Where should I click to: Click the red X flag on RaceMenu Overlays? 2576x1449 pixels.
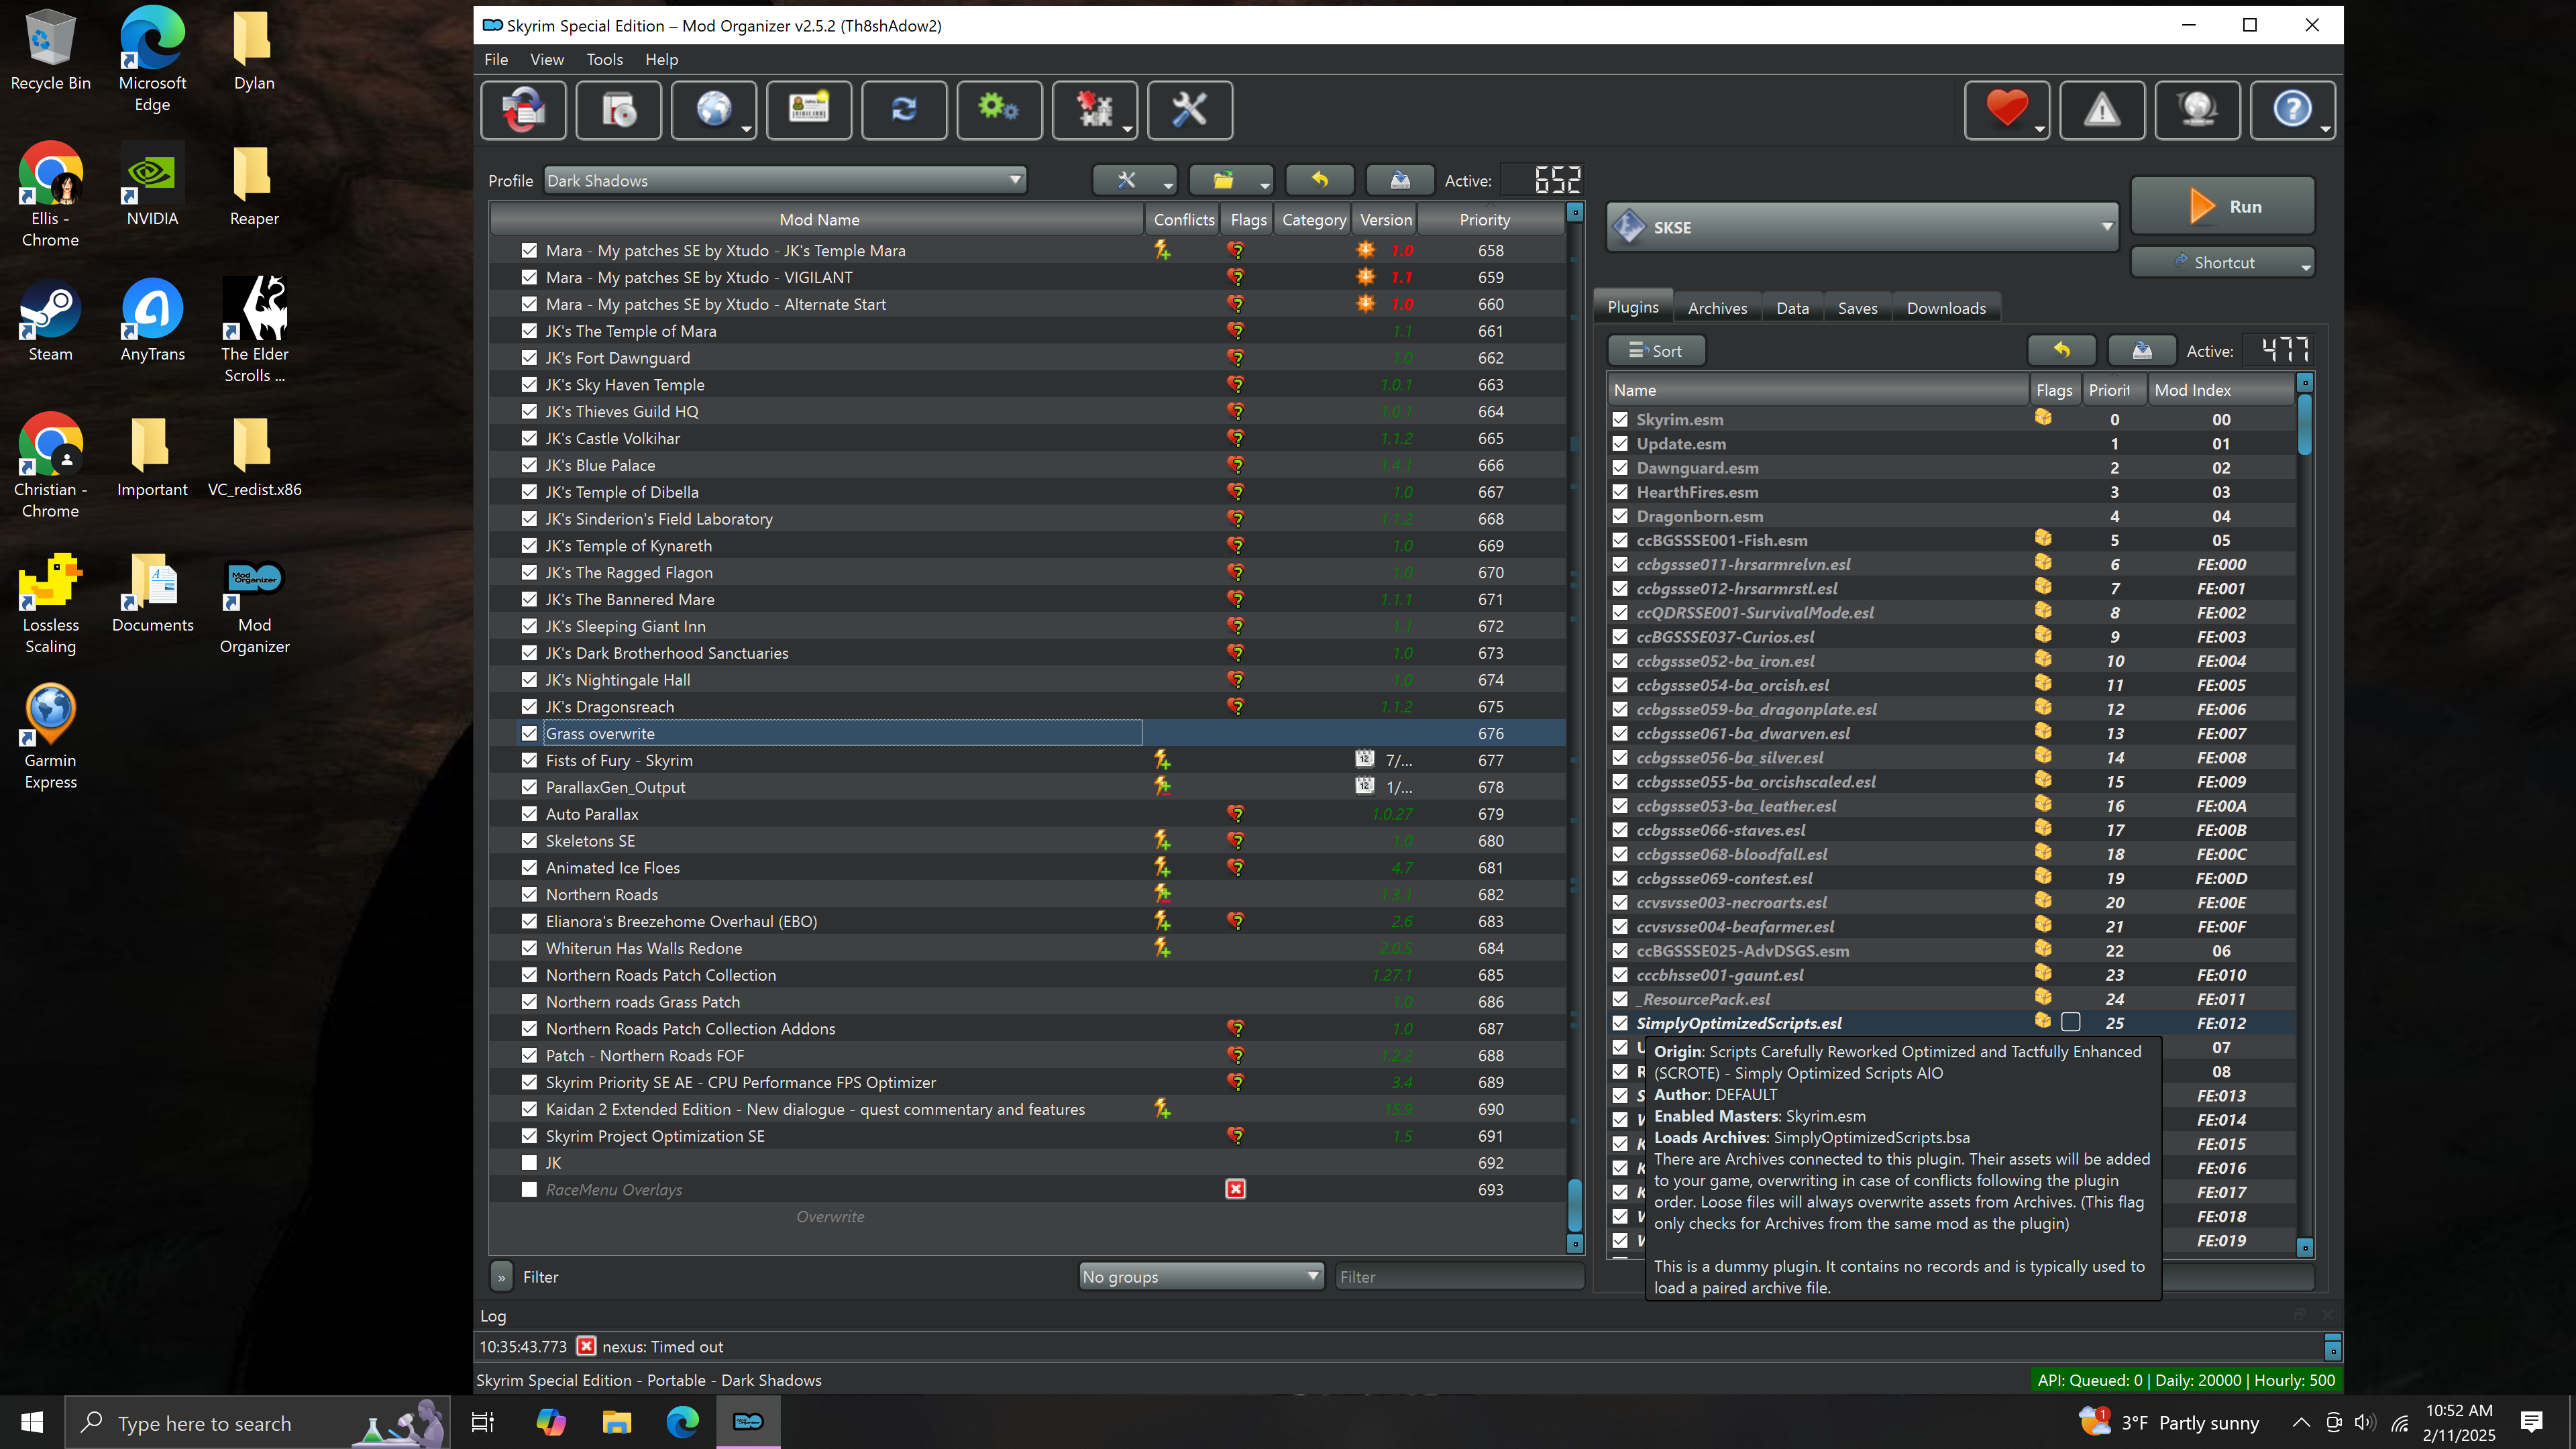(1236, 1189)
